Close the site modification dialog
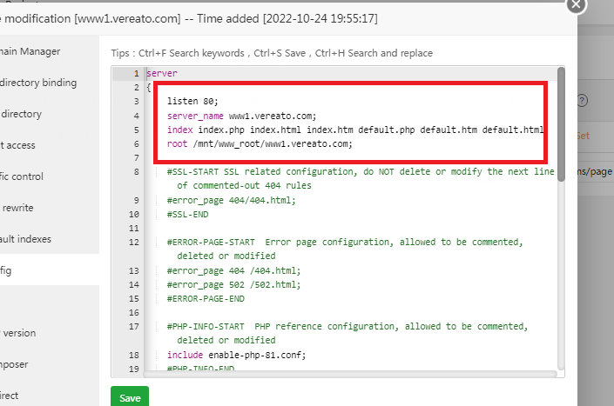The image size is (614, 406). point(599,6)
